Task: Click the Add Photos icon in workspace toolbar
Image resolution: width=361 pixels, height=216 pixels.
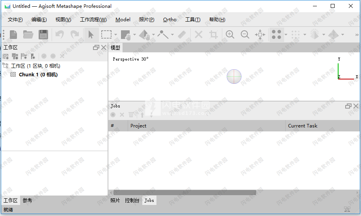Action: pyautogui.click(x=15, y=56)
